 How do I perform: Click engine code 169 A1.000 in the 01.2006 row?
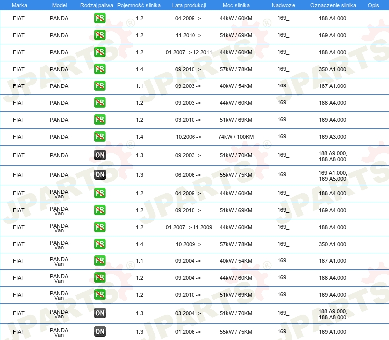[x=332, y=332]
